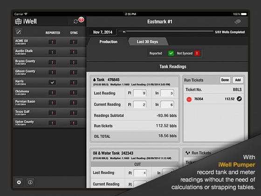Viewport: 261px width, 196px height.
Task: Open the chat bubble icon beside Eastmark #1
Action: [238, 21]
